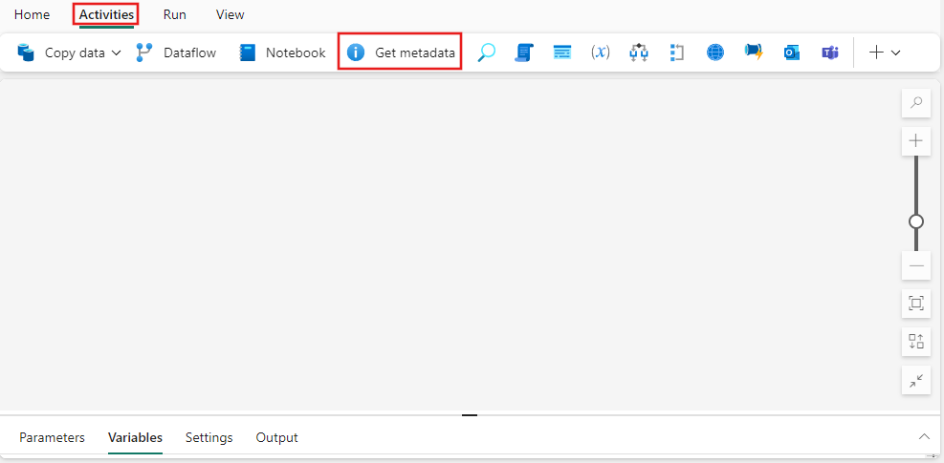
Task: Click the plus icon for more activities
Action: click(x=876, y=53)
